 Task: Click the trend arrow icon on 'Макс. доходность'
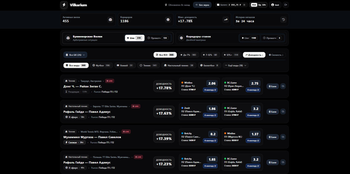(226, 20)
